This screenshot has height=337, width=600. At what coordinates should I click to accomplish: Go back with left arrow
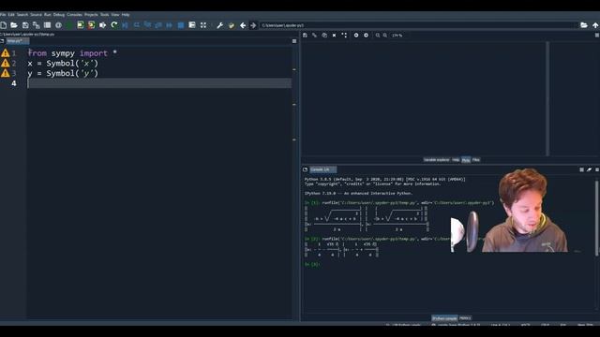243,25
